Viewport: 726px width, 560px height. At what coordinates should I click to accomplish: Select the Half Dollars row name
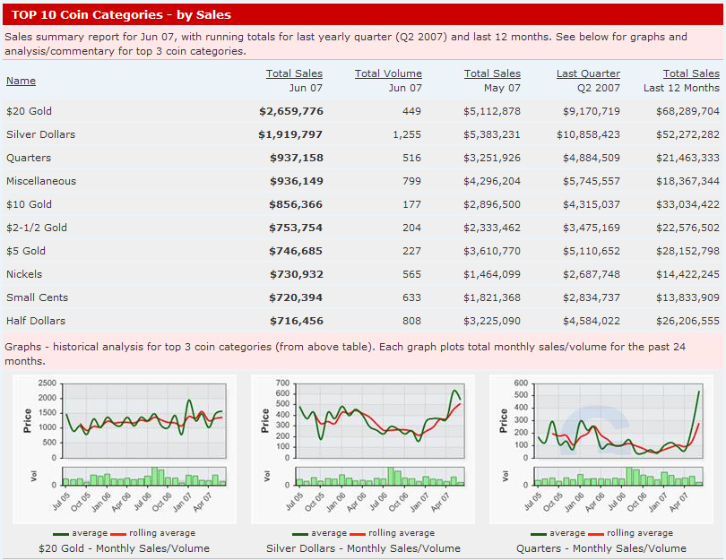pos(36,321)
